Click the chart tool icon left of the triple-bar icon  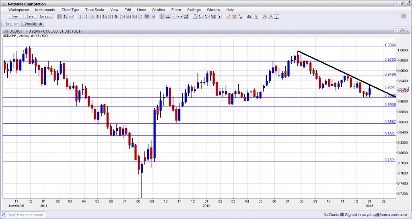point(207,16)
